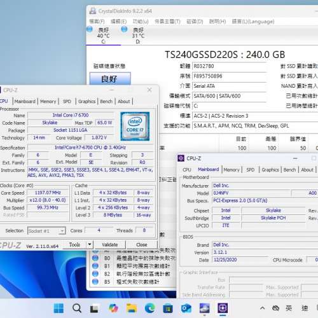Open the taskbar Search icon
Viewport: 318px width, 318px height.
(x=77, y=308)
